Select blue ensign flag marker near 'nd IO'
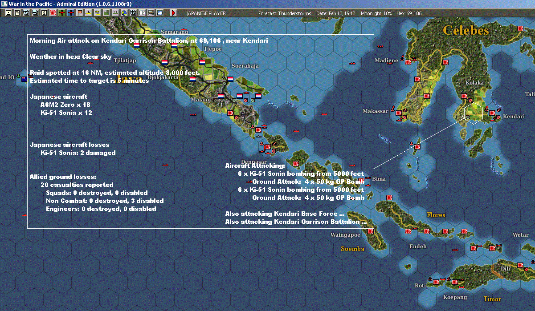Image resolution: width=535 pixels, height=311 pixels. (25, 79)
